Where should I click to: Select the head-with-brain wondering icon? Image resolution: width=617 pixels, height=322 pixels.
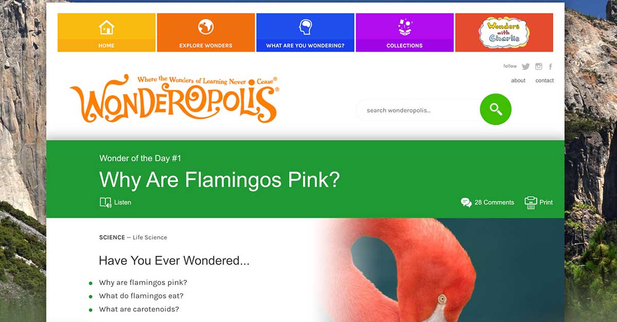305,27
